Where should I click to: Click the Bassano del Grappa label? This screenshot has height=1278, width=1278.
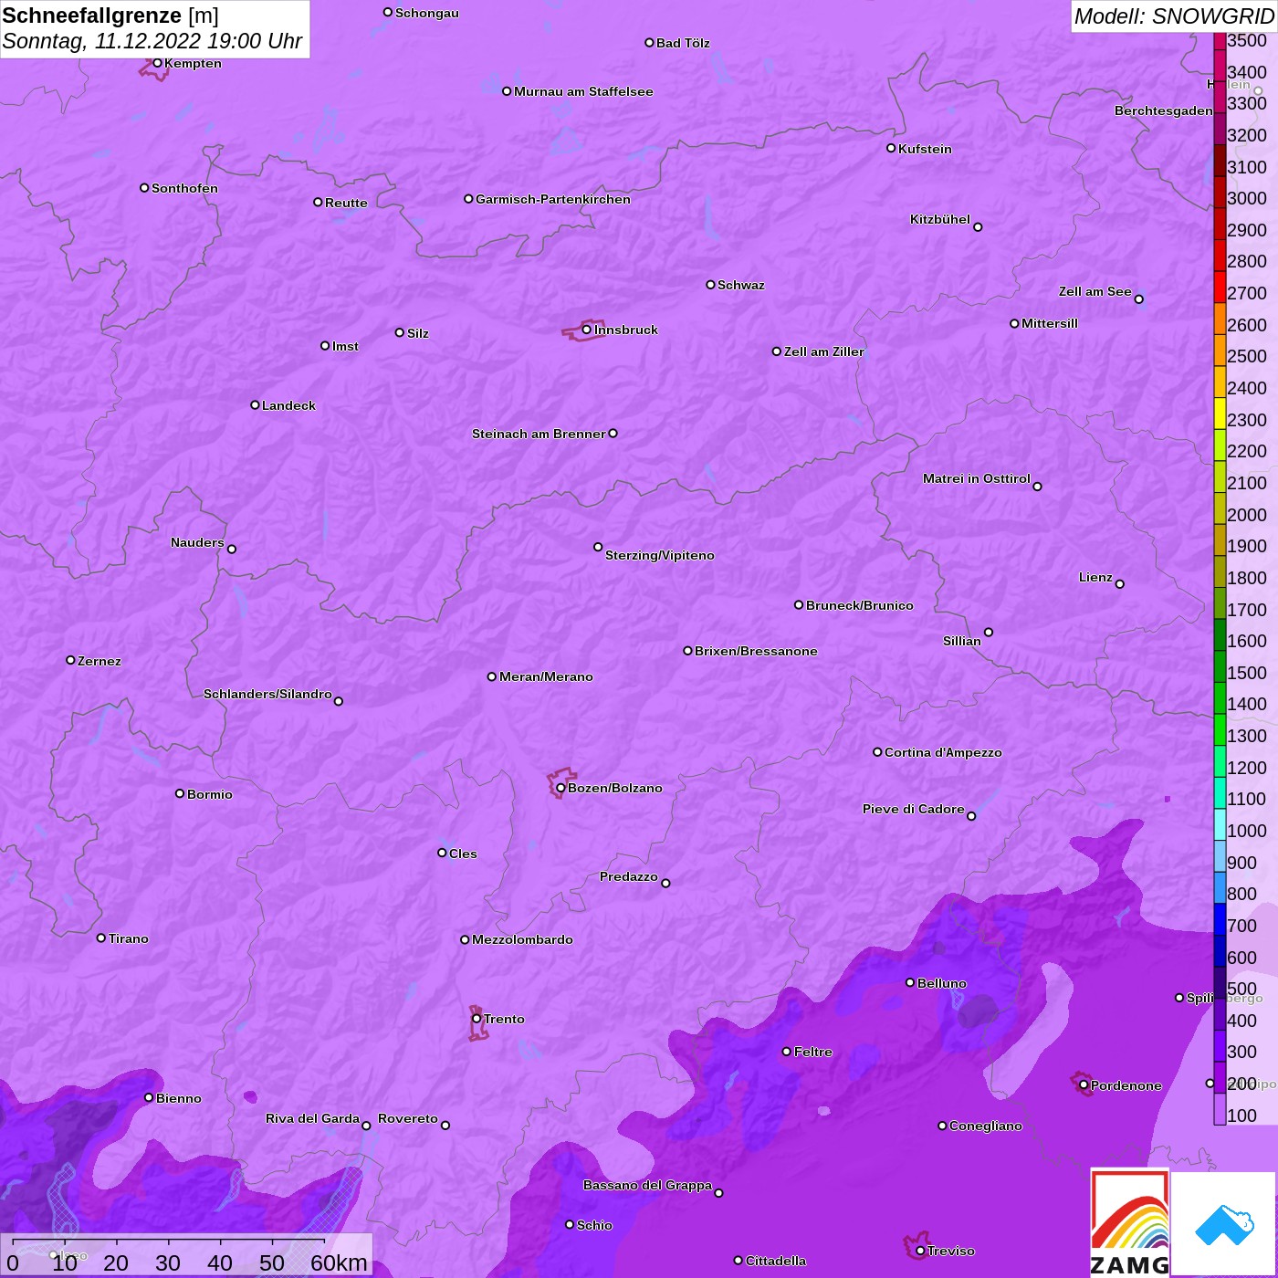(647, 1185)
